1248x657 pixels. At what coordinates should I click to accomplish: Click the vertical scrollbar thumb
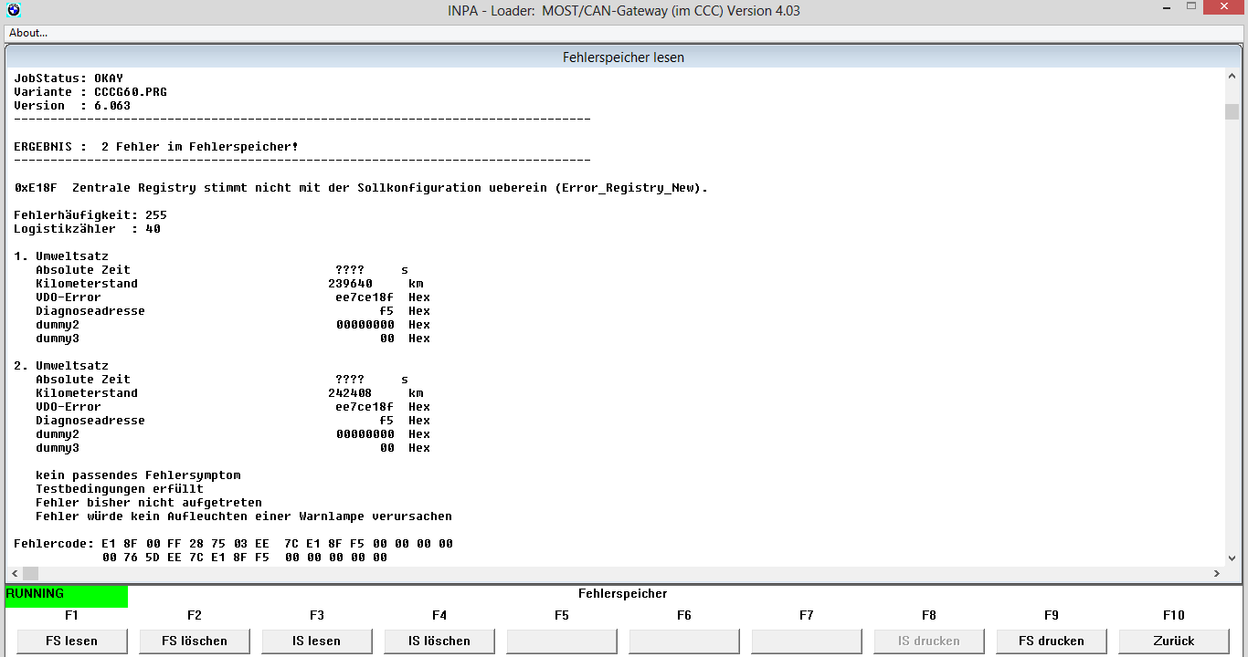(x=1232, y=111)
